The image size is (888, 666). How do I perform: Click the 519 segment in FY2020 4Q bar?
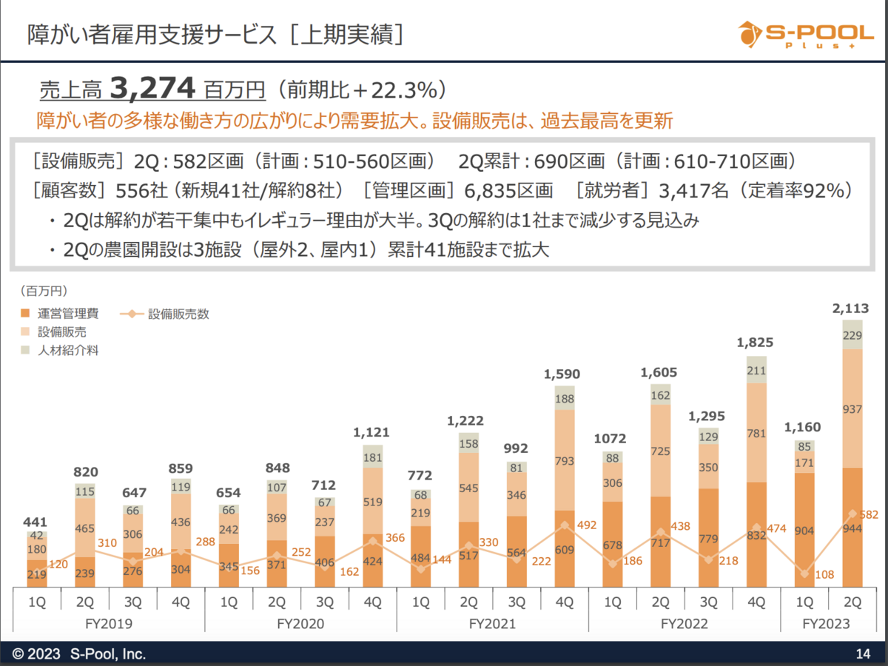click(372, 502)
